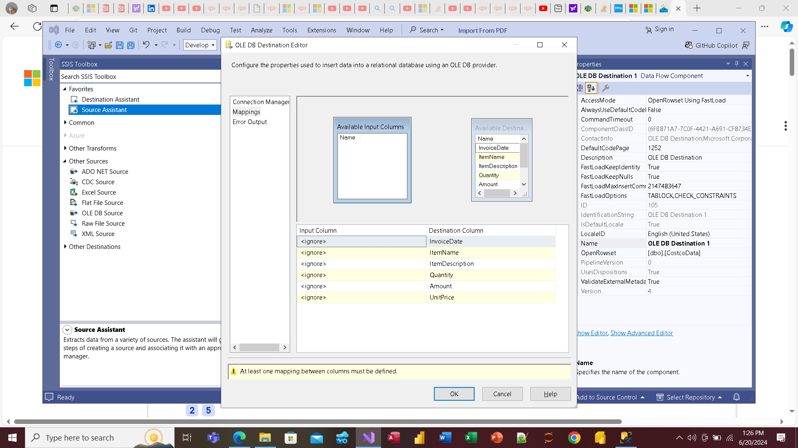Pin the Properties panel with pushpin
The image size is (798, 448).
coord(736,64)
